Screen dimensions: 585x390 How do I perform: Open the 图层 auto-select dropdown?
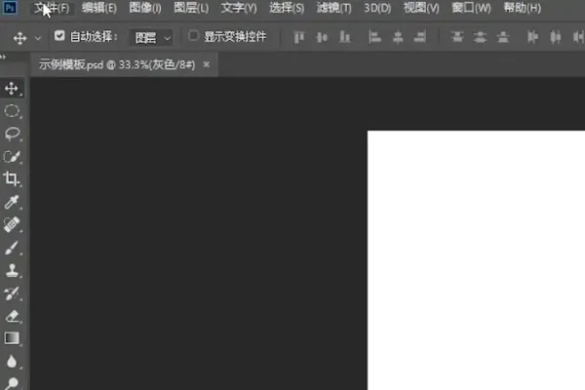point(152,38)
